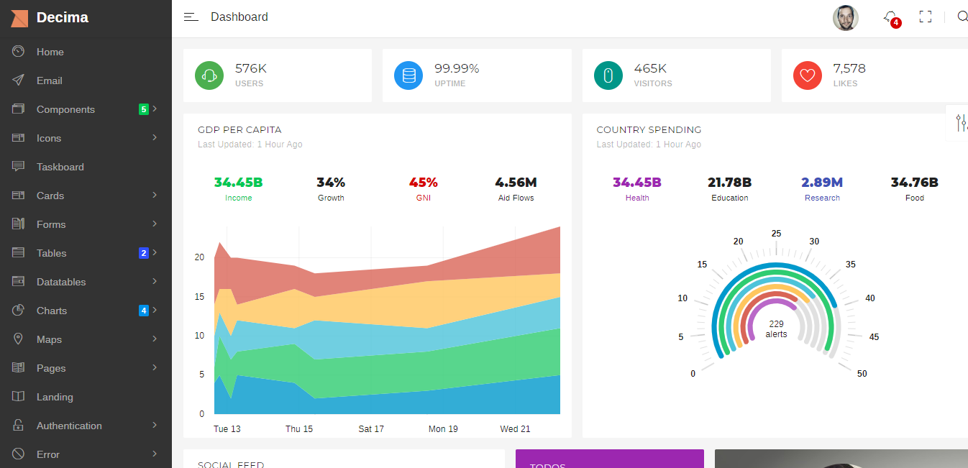Enter fullscreen mode via top bar icon

926,17
